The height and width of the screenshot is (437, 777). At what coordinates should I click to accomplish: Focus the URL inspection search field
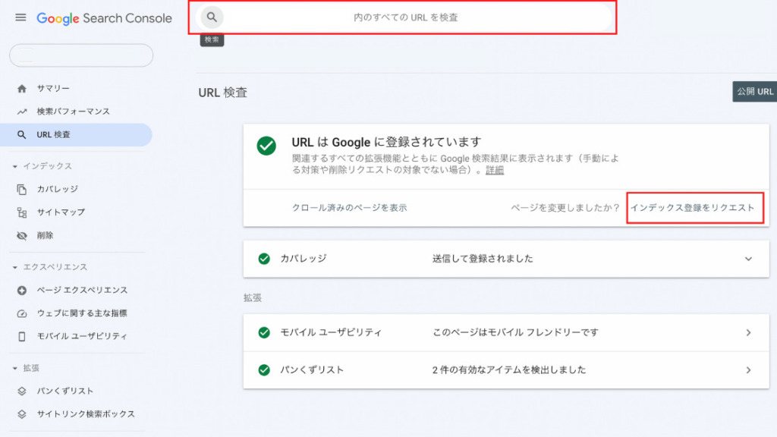coord(404,17)
